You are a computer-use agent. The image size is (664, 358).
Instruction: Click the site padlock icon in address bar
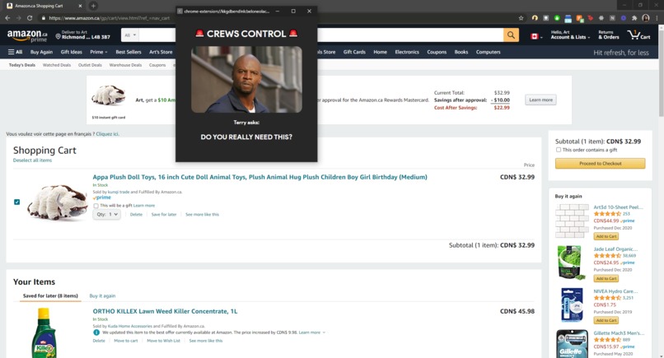click(43, 18)
